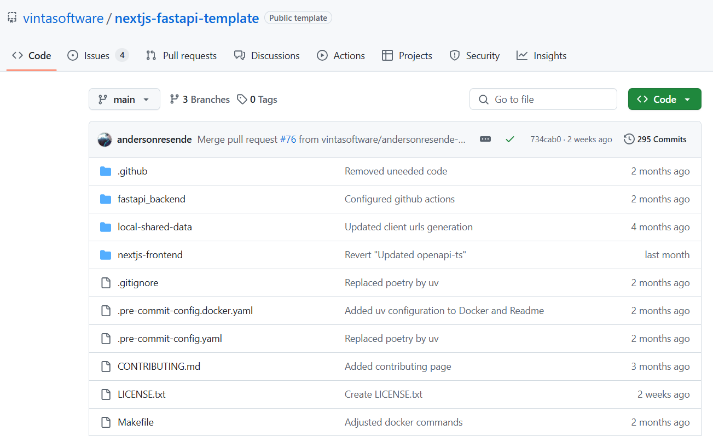Open pull request #76 link
This screenshot has height=436, width=713.
tap(288, 139)
